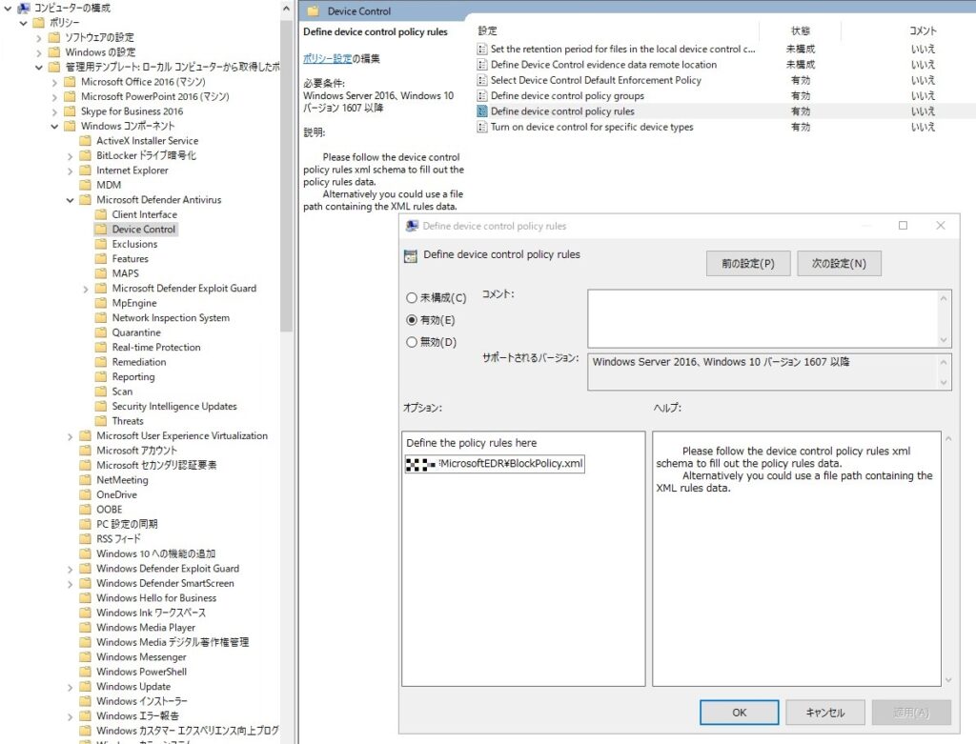Click the NetMeeting folder icon
The image size is (976, 744).
pyautogui.click(x=85, y=479)
